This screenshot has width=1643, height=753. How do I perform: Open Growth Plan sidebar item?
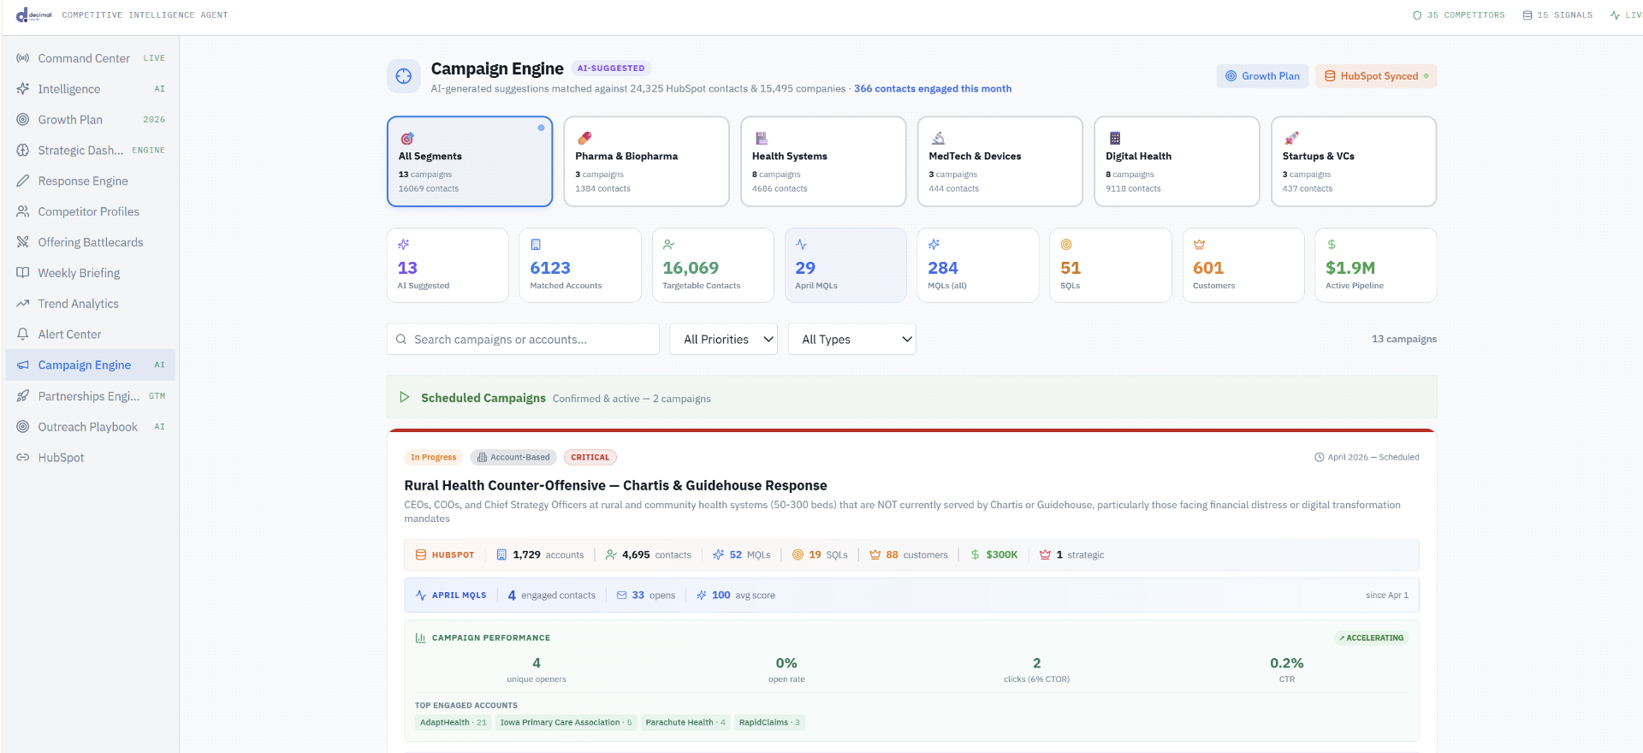91,120
